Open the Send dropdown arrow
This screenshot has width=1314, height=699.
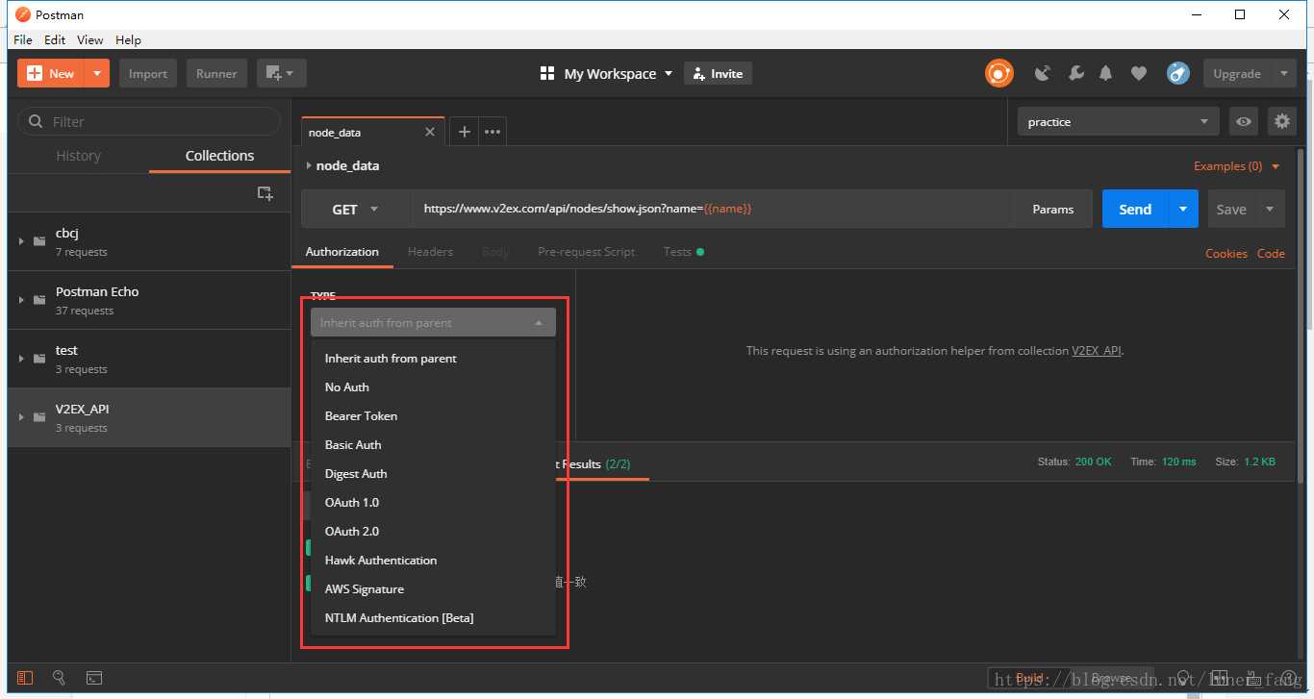point(1183,209)
